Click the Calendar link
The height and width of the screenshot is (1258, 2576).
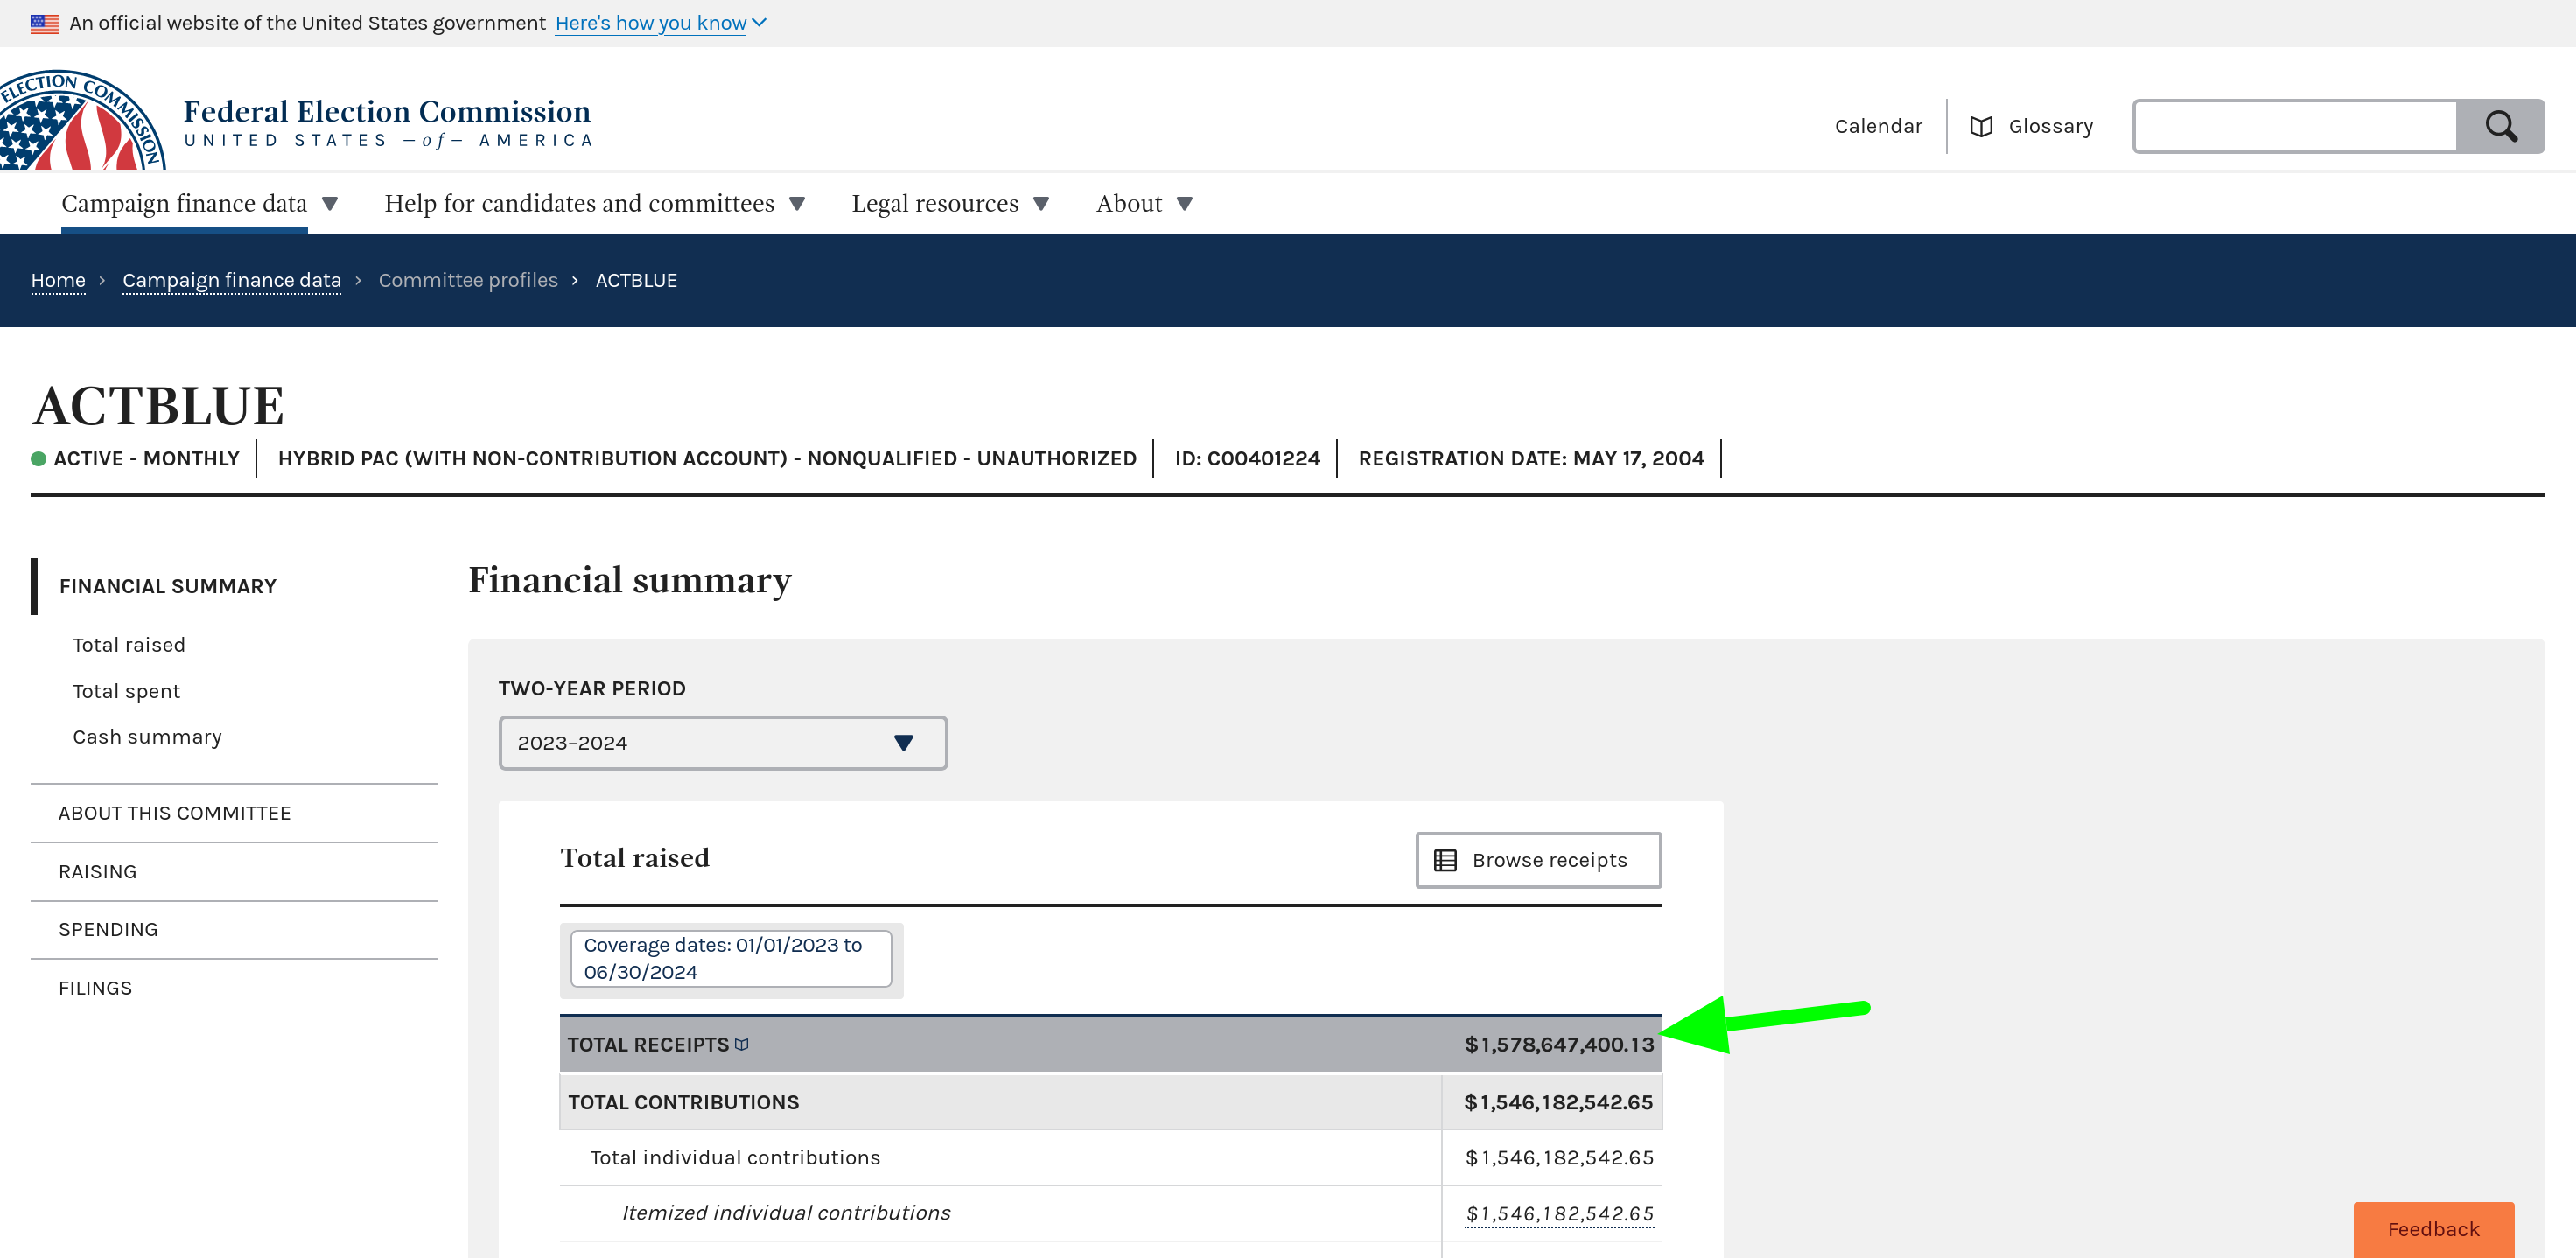click(1878, 126)
